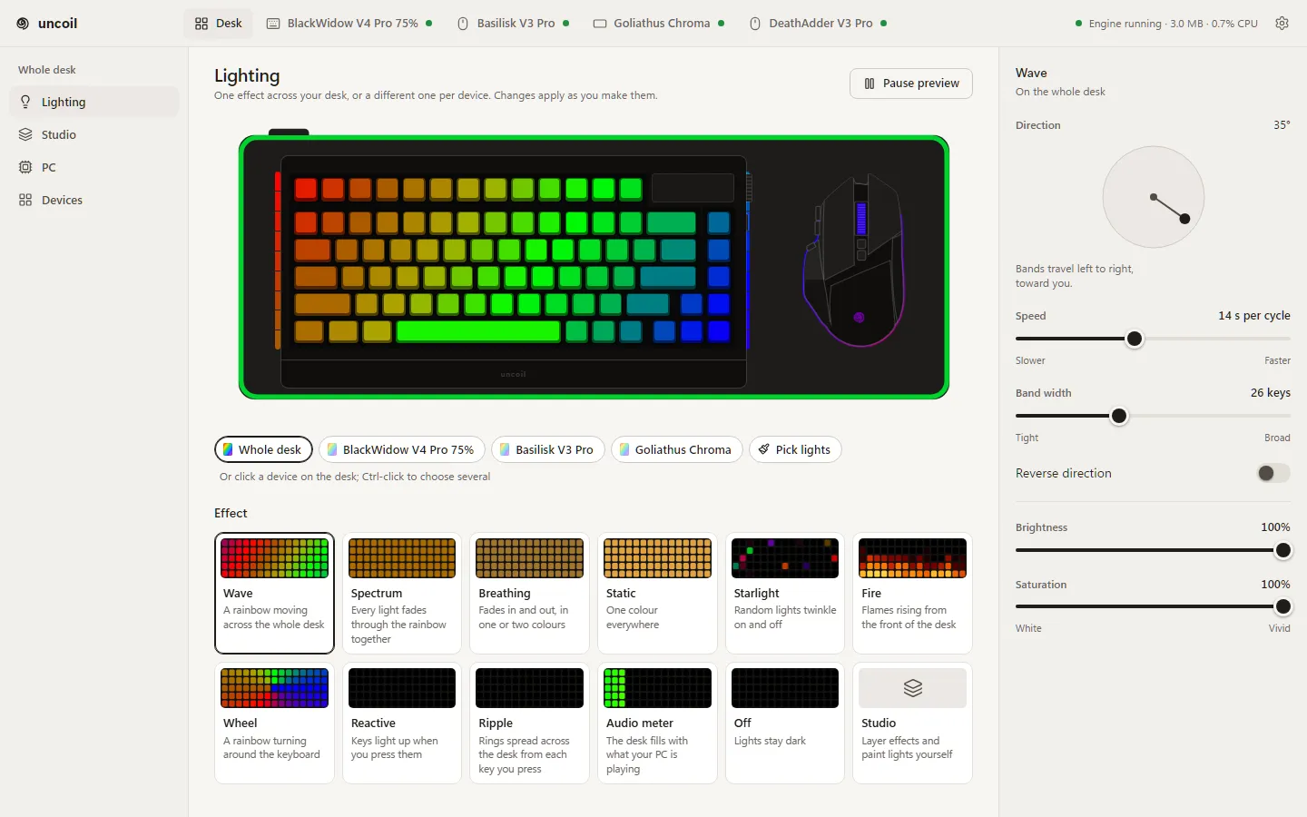Click the Desk grid icon in top bar
The image size is (1307, 817).
[x=201, y=24]
